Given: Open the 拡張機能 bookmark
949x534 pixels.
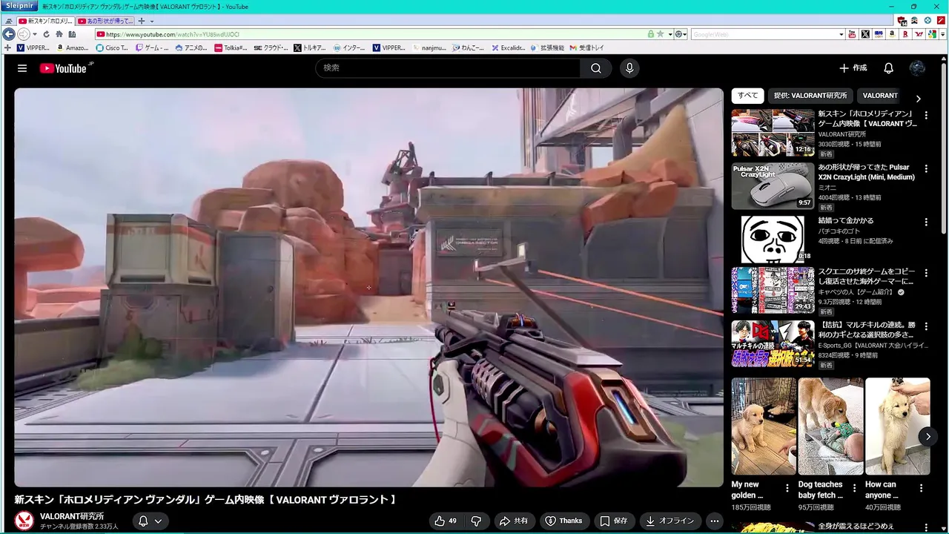Looking at the screenshot, I should click(546, 47).
